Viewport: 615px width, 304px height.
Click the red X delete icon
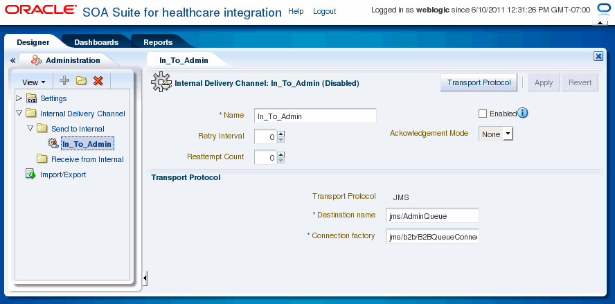click(98, 81)
